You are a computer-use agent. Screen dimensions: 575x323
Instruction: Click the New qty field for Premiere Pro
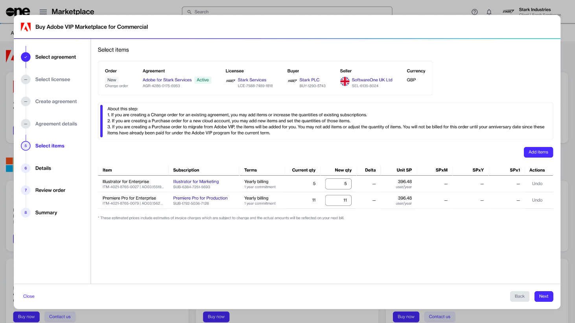coord(338,200)
